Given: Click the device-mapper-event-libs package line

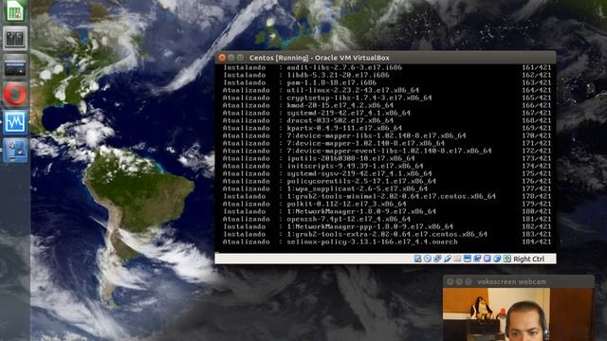Looking at the screenshot, I should [386, 151].
